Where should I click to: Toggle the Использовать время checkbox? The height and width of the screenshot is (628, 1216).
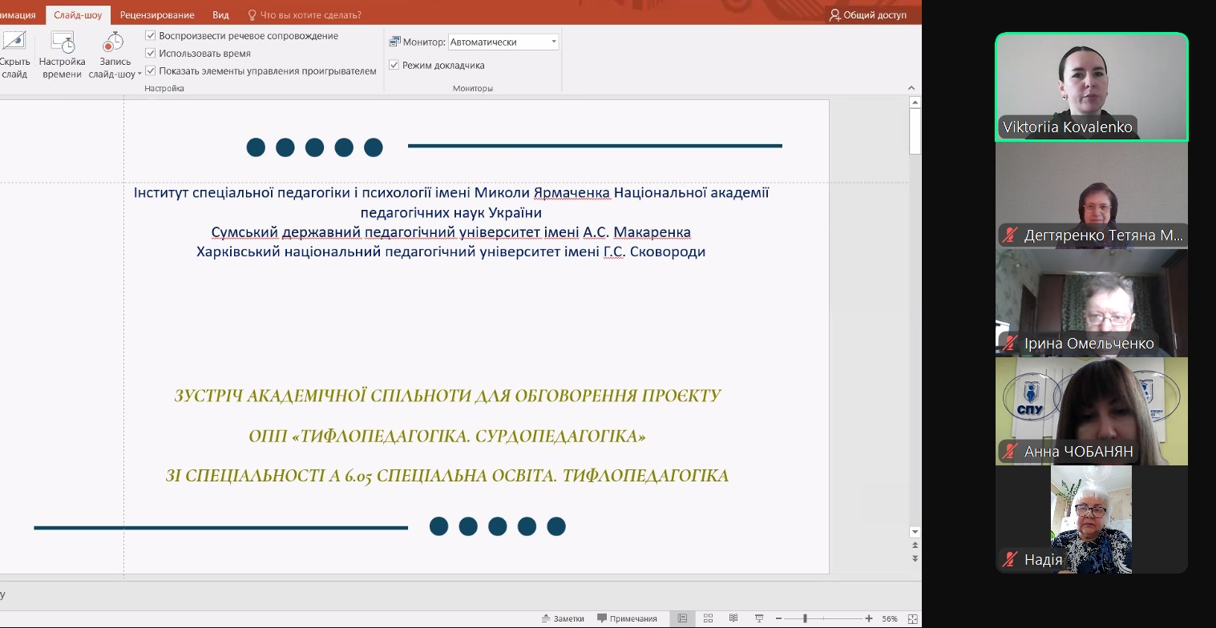coord(151,54)
